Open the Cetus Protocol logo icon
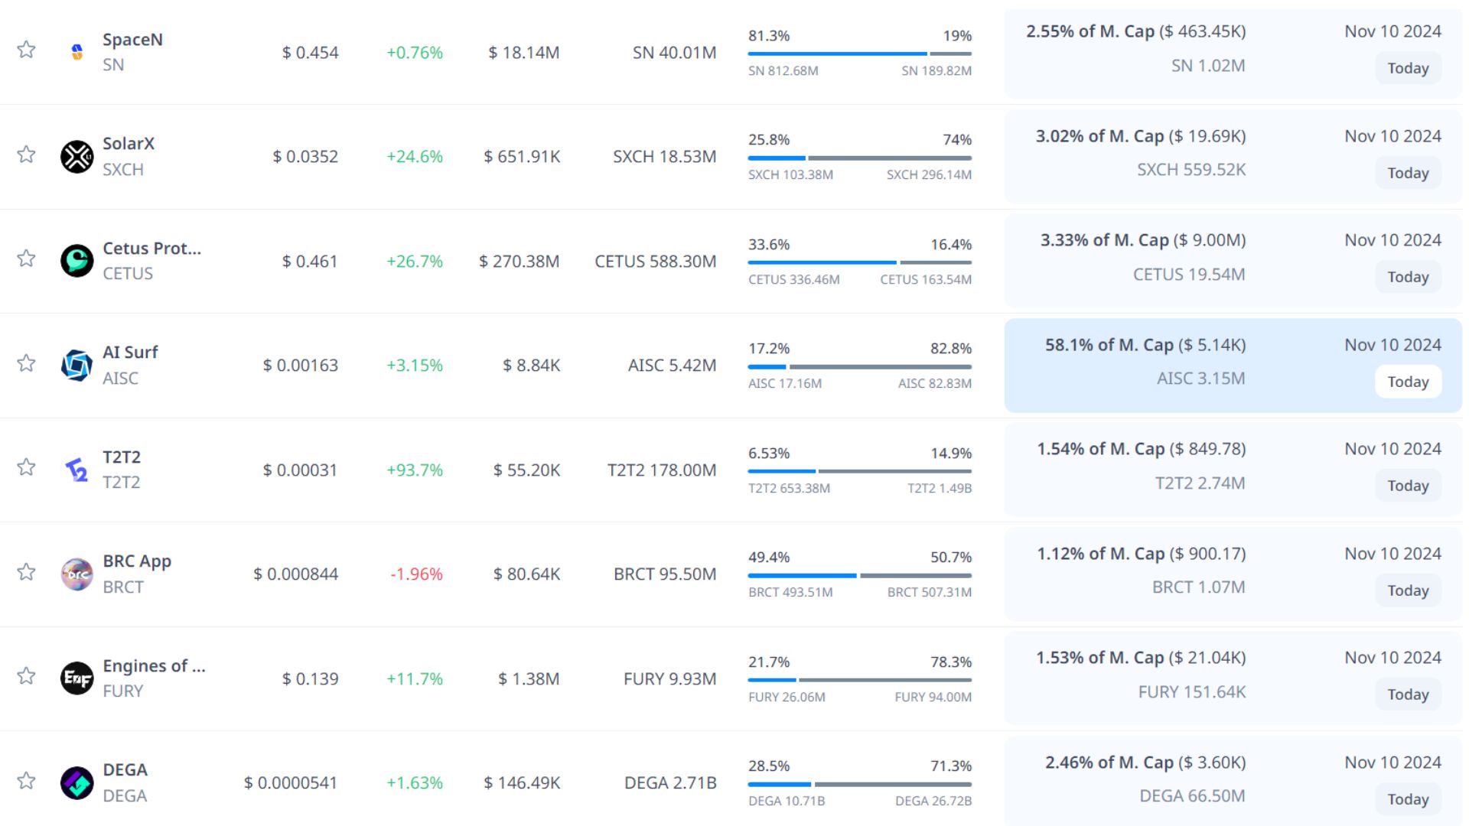This screenshot has height=826, width=1469. tap(77, 261)
